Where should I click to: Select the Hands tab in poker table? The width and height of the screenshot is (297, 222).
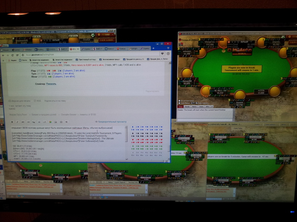pyautogui.click(x=187, y=107)
